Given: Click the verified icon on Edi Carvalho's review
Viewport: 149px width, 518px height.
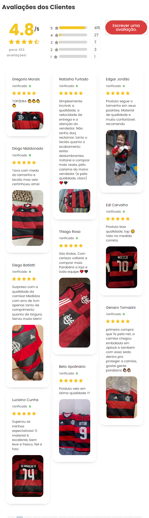Looking at the screenshot, I should click(124, 212).
